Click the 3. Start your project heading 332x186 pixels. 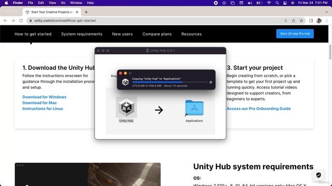pyautogui.click(x=255, y=68)
